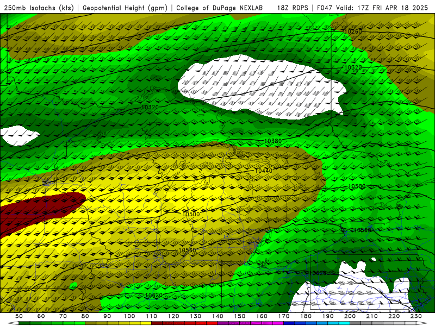The height and width of the screenshot is (326, 435).
Task: Click legend value 210 knots
Action: pos(372,316)
